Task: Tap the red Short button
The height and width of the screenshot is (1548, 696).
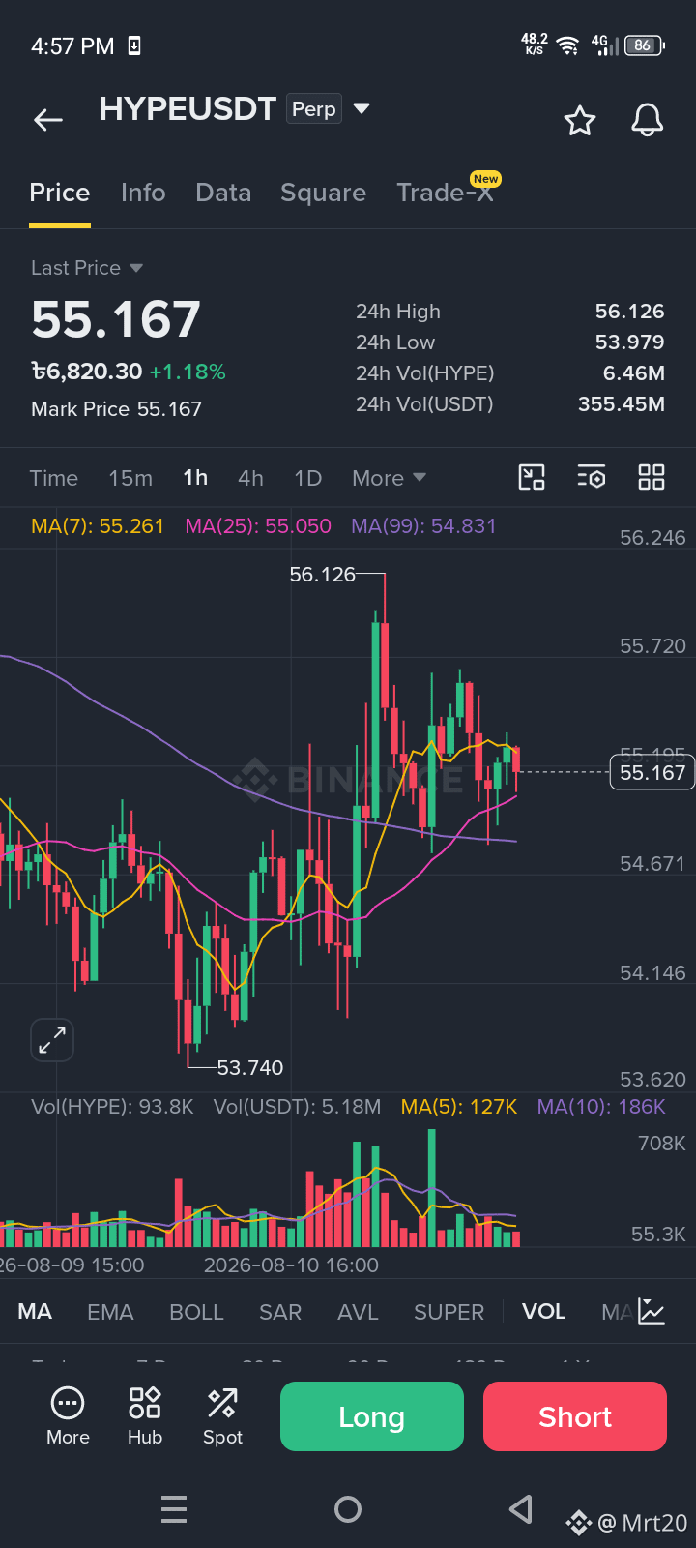Action: 575,1416
